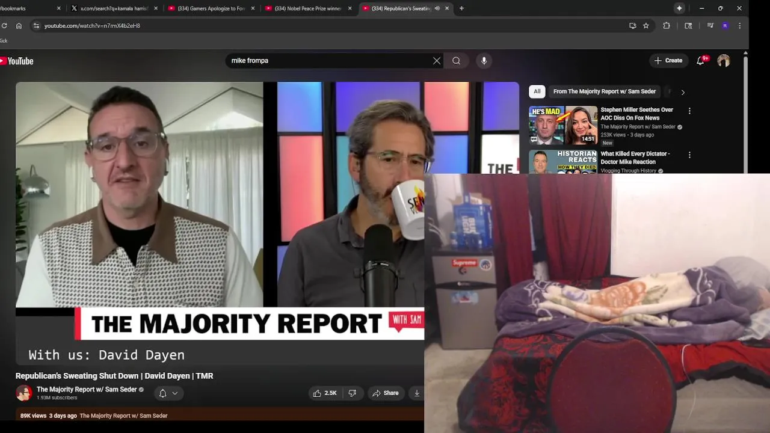Image resolution: width=770 pixels, height=433 pixels.
Task: Like the video with thumbs up
Action: tap(324, 393)
